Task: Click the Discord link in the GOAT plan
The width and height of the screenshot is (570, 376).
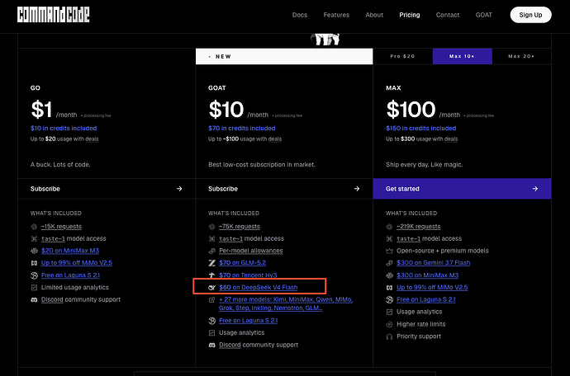Action: [230, 345]
